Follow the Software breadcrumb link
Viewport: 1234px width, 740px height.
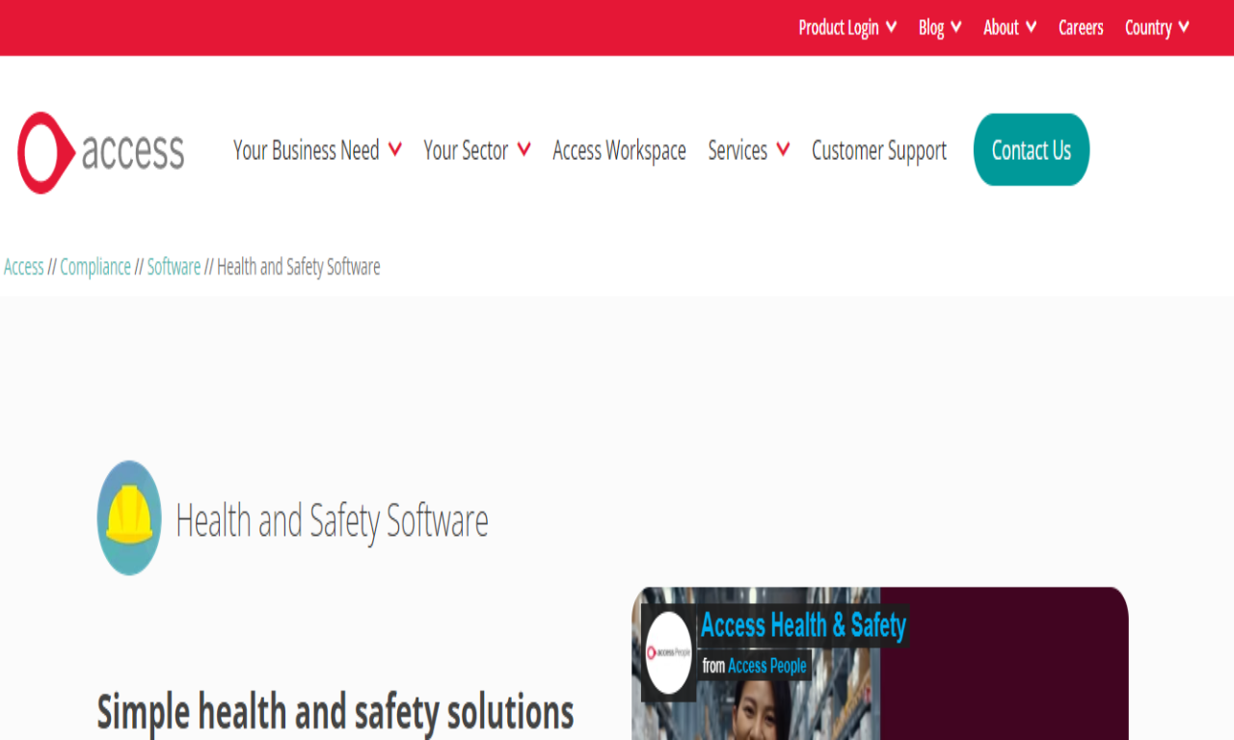click(x=174, y=267)
